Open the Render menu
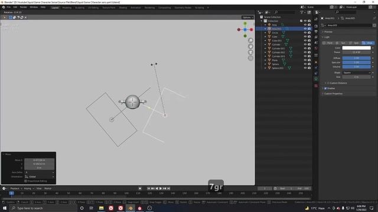Image resolution: width=378 pixels, height=212 pixels. [x=24, y=7]
